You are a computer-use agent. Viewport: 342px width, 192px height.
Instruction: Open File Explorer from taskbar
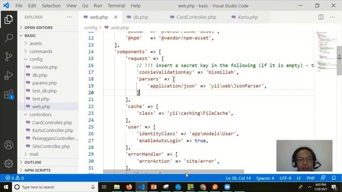(x=116, y=187)
